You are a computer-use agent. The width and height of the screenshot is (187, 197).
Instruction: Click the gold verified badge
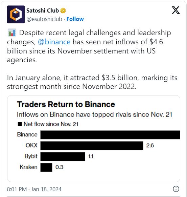[x=63, y=11]
